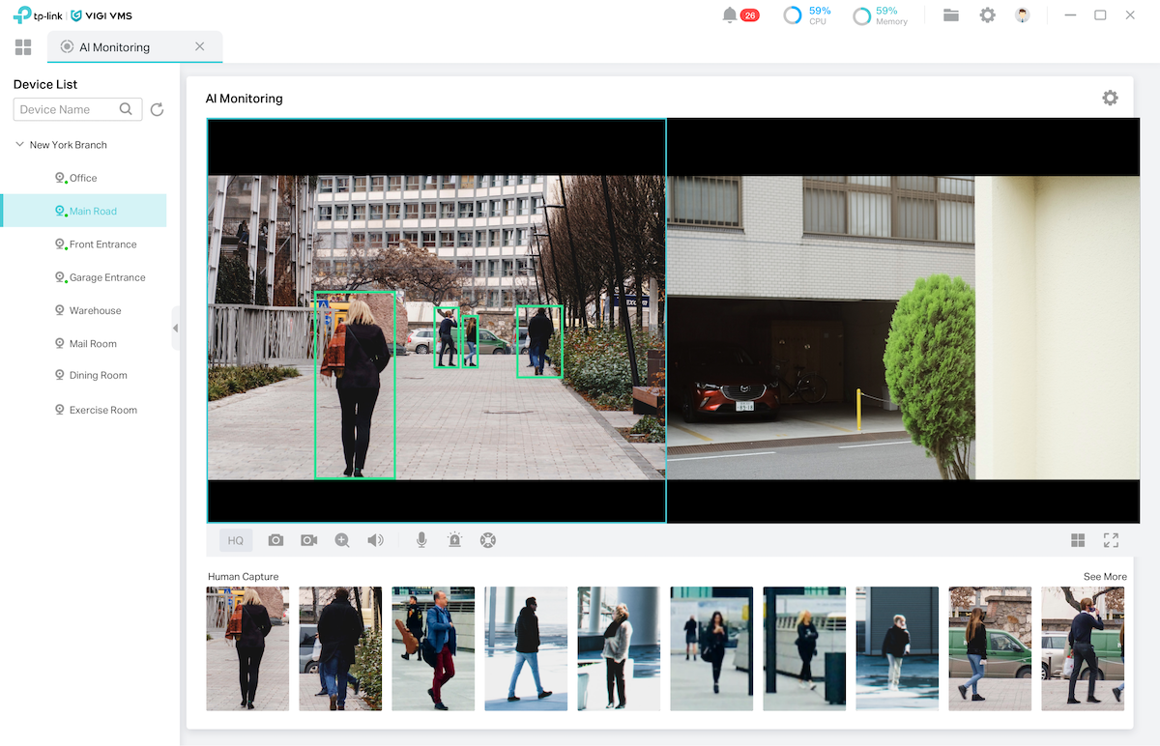Open first human capture thumbnail
Screen dimensions: 1160x746
[x=247, y=648]
